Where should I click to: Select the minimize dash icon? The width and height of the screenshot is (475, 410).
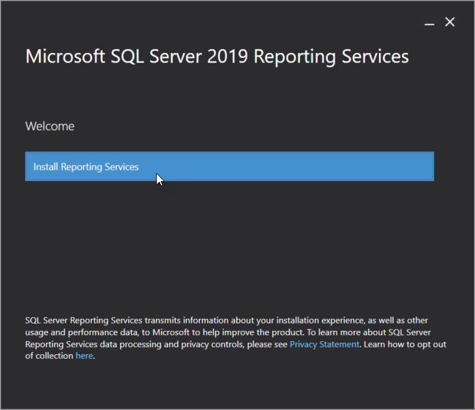(429, 24)
